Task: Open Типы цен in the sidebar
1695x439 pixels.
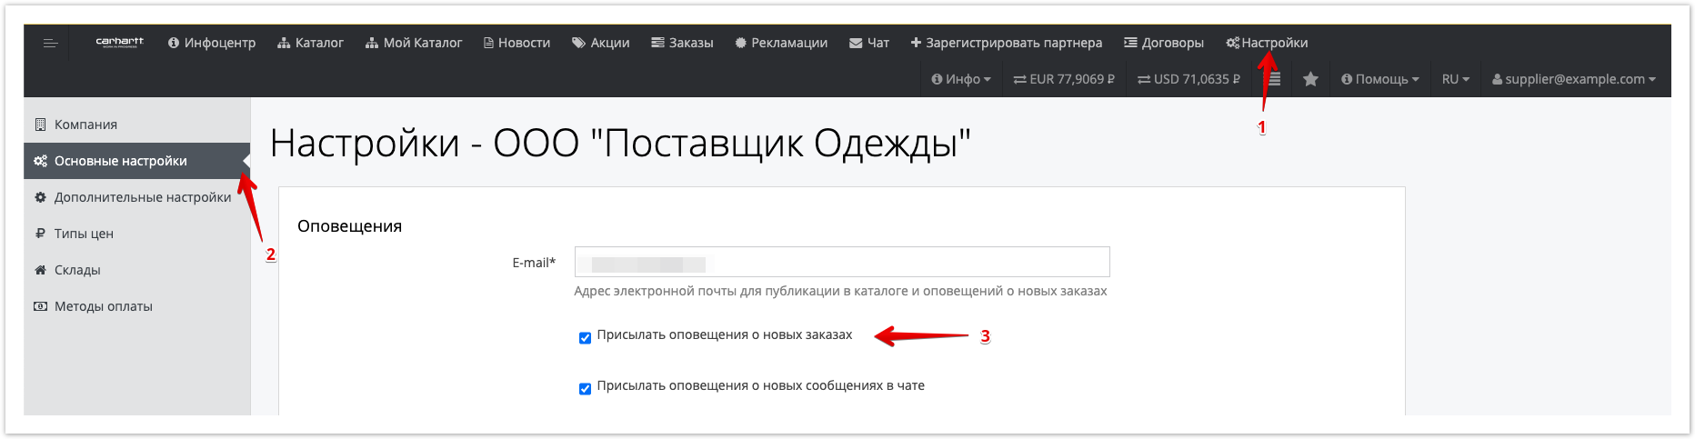Action: pyautogui.click(x=84, y=234)
